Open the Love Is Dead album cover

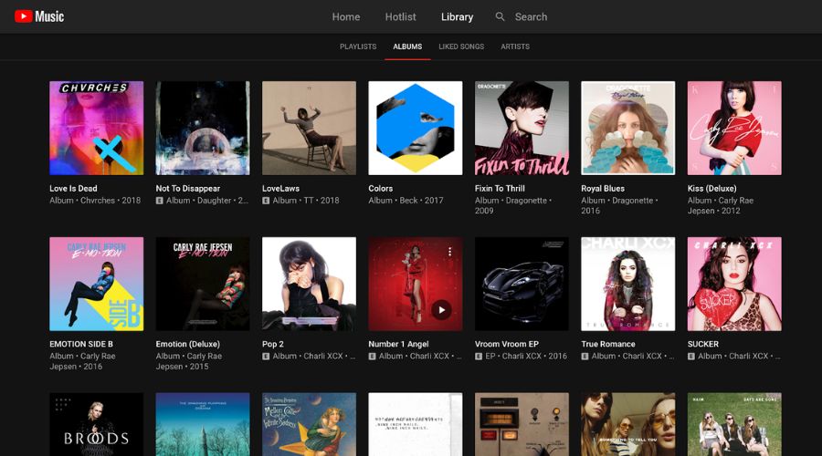pos(97,128)
